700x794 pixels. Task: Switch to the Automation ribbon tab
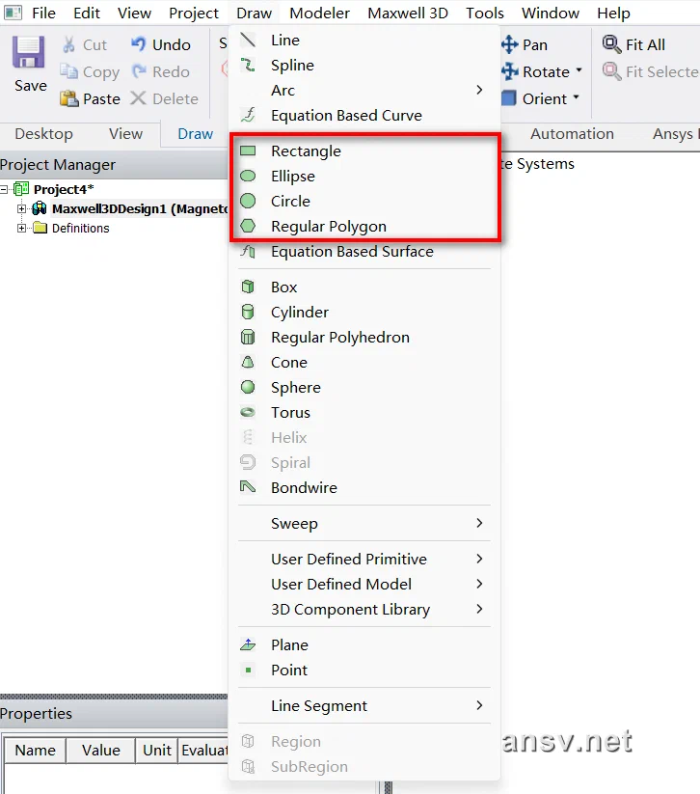click(572, 134)
